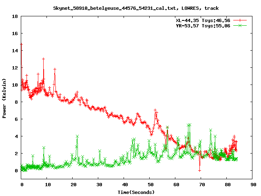Click the x-axis tick label 90
Screen dimensions: 261x196
click(x=253, y=185)
